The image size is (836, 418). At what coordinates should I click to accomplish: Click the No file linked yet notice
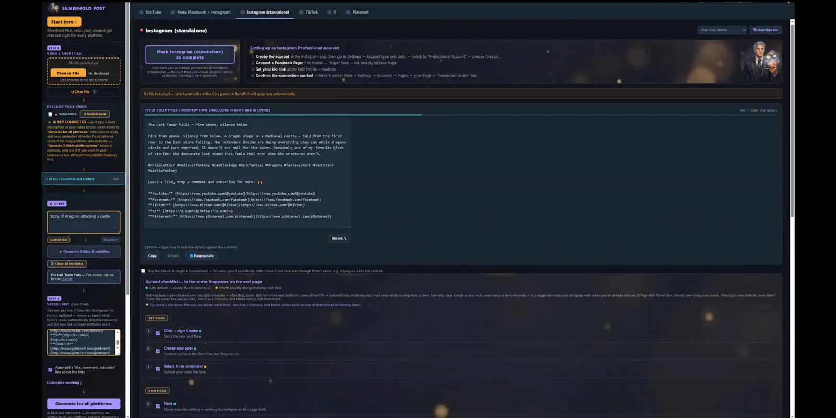pyautogui.click(x=461, y=94)
